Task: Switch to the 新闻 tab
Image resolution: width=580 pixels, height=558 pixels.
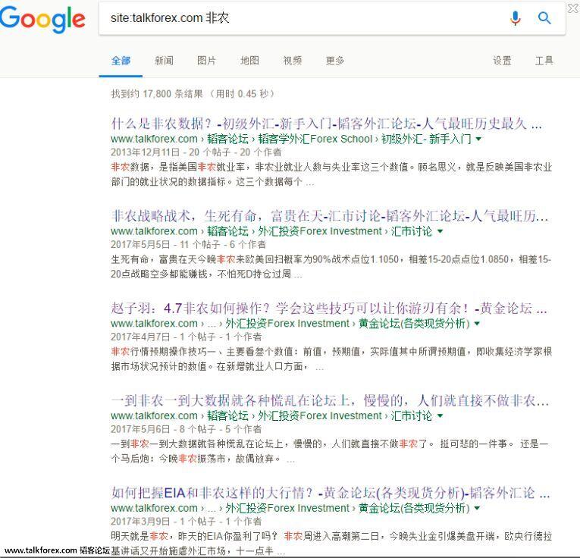Action: click(164, 61)
